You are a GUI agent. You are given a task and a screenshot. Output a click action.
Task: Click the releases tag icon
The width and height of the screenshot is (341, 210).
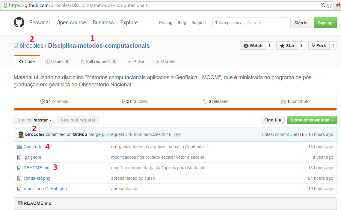pyautogui.click(x=205, y=101)
